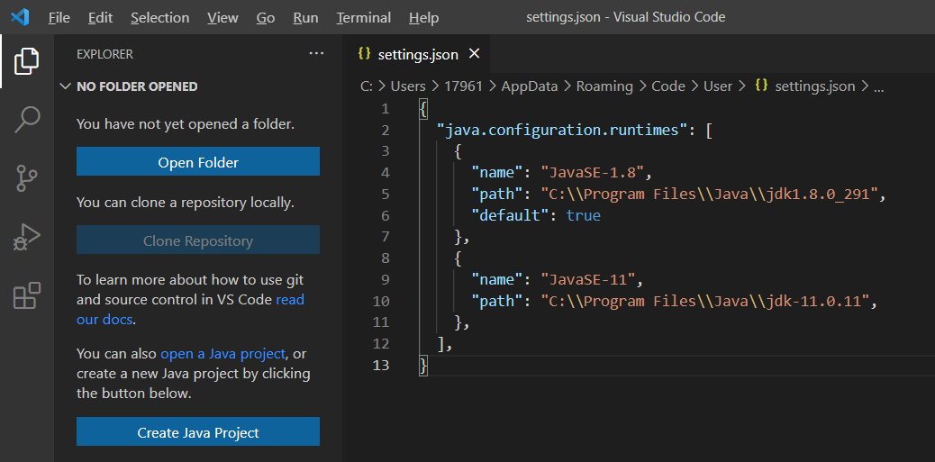Image resolution: width=935 pixels, height=462 pixels.
Task: Click the Clone Repository button
Action: (198, 240)
